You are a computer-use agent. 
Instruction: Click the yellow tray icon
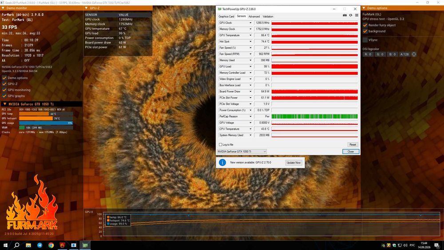coord(389,245)
